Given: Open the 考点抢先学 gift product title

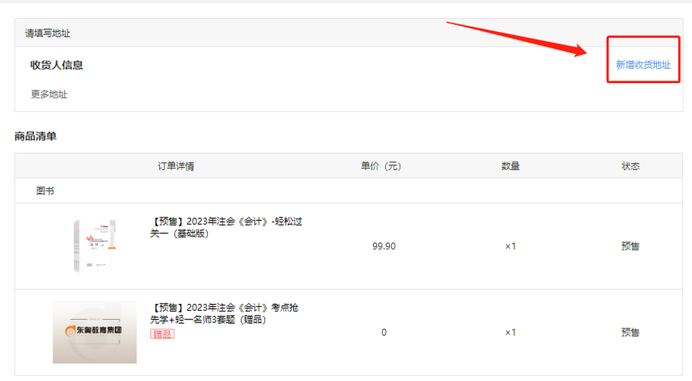Looking at the screenshot, I should pos(225,313).
